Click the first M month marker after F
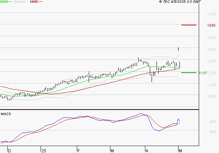 112,151
